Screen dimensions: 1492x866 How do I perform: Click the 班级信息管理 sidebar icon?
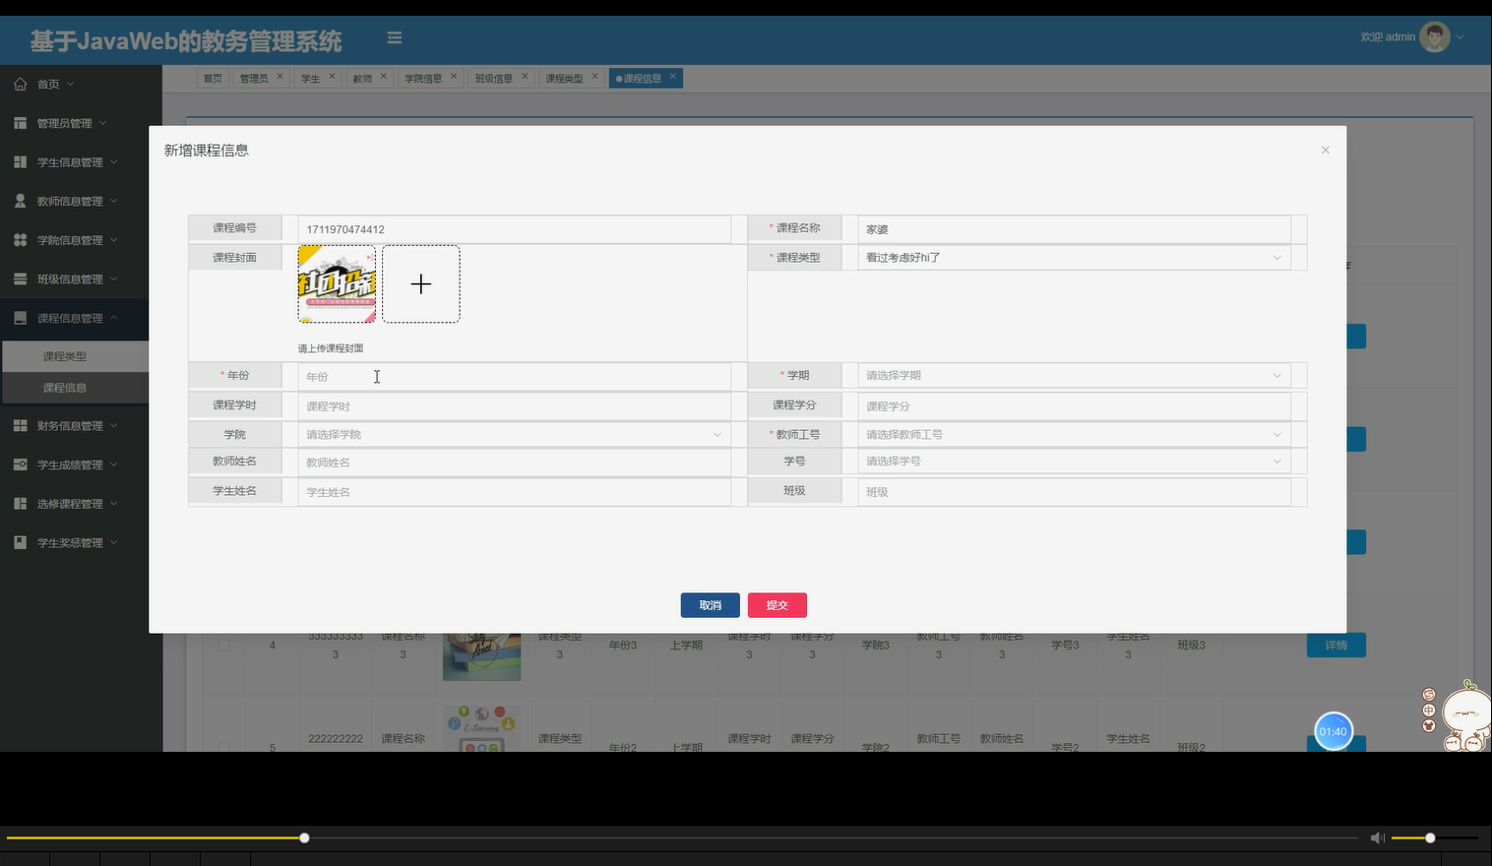[21, 279]
